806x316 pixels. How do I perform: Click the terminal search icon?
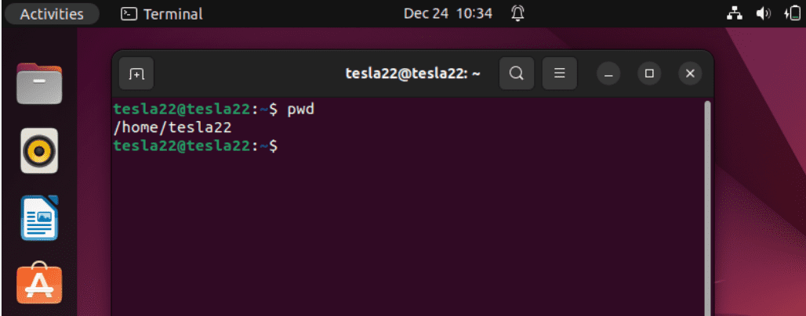click(516, 74)
